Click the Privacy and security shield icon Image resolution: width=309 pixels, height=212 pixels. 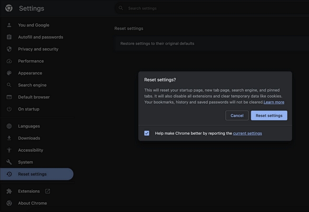tap(9, 49)
